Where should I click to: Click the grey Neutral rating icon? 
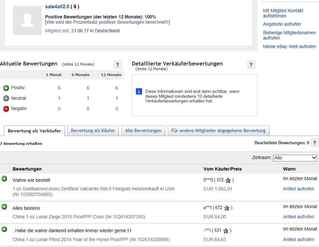[6, 98]
